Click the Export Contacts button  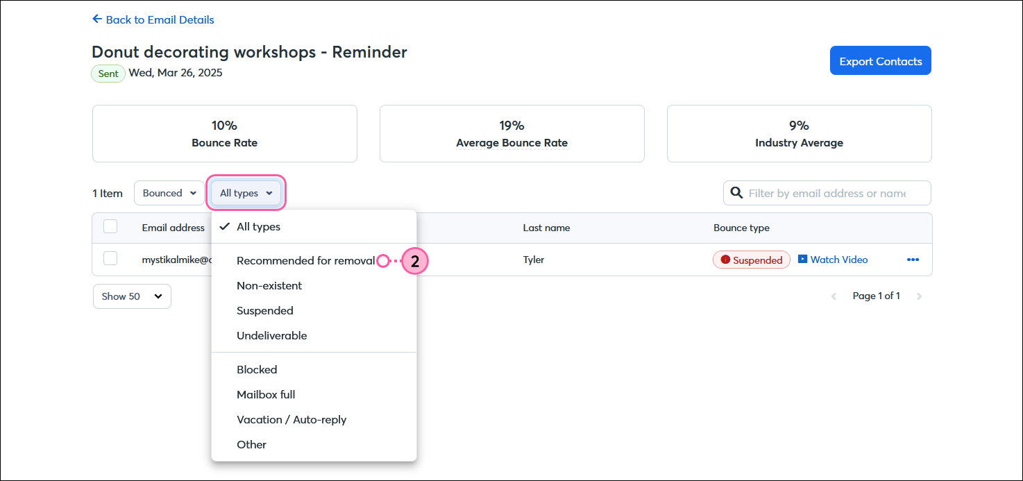click(x=880, y=60)
